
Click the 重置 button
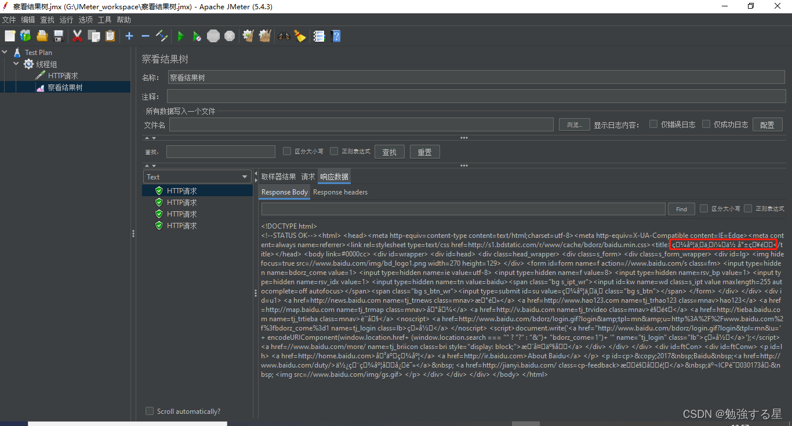[x=425, y=152]
